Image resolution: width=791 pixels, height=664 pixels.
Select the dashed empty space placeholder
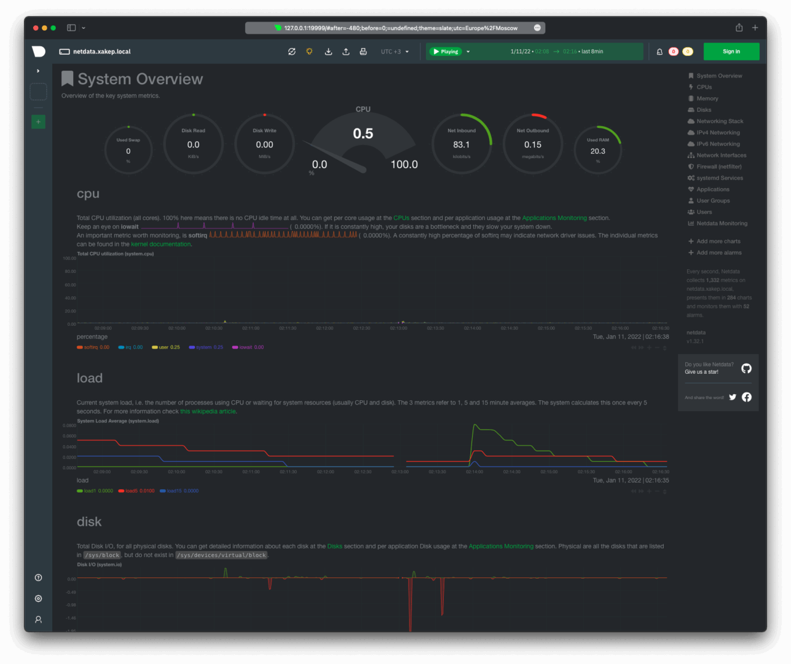[38, 92]
